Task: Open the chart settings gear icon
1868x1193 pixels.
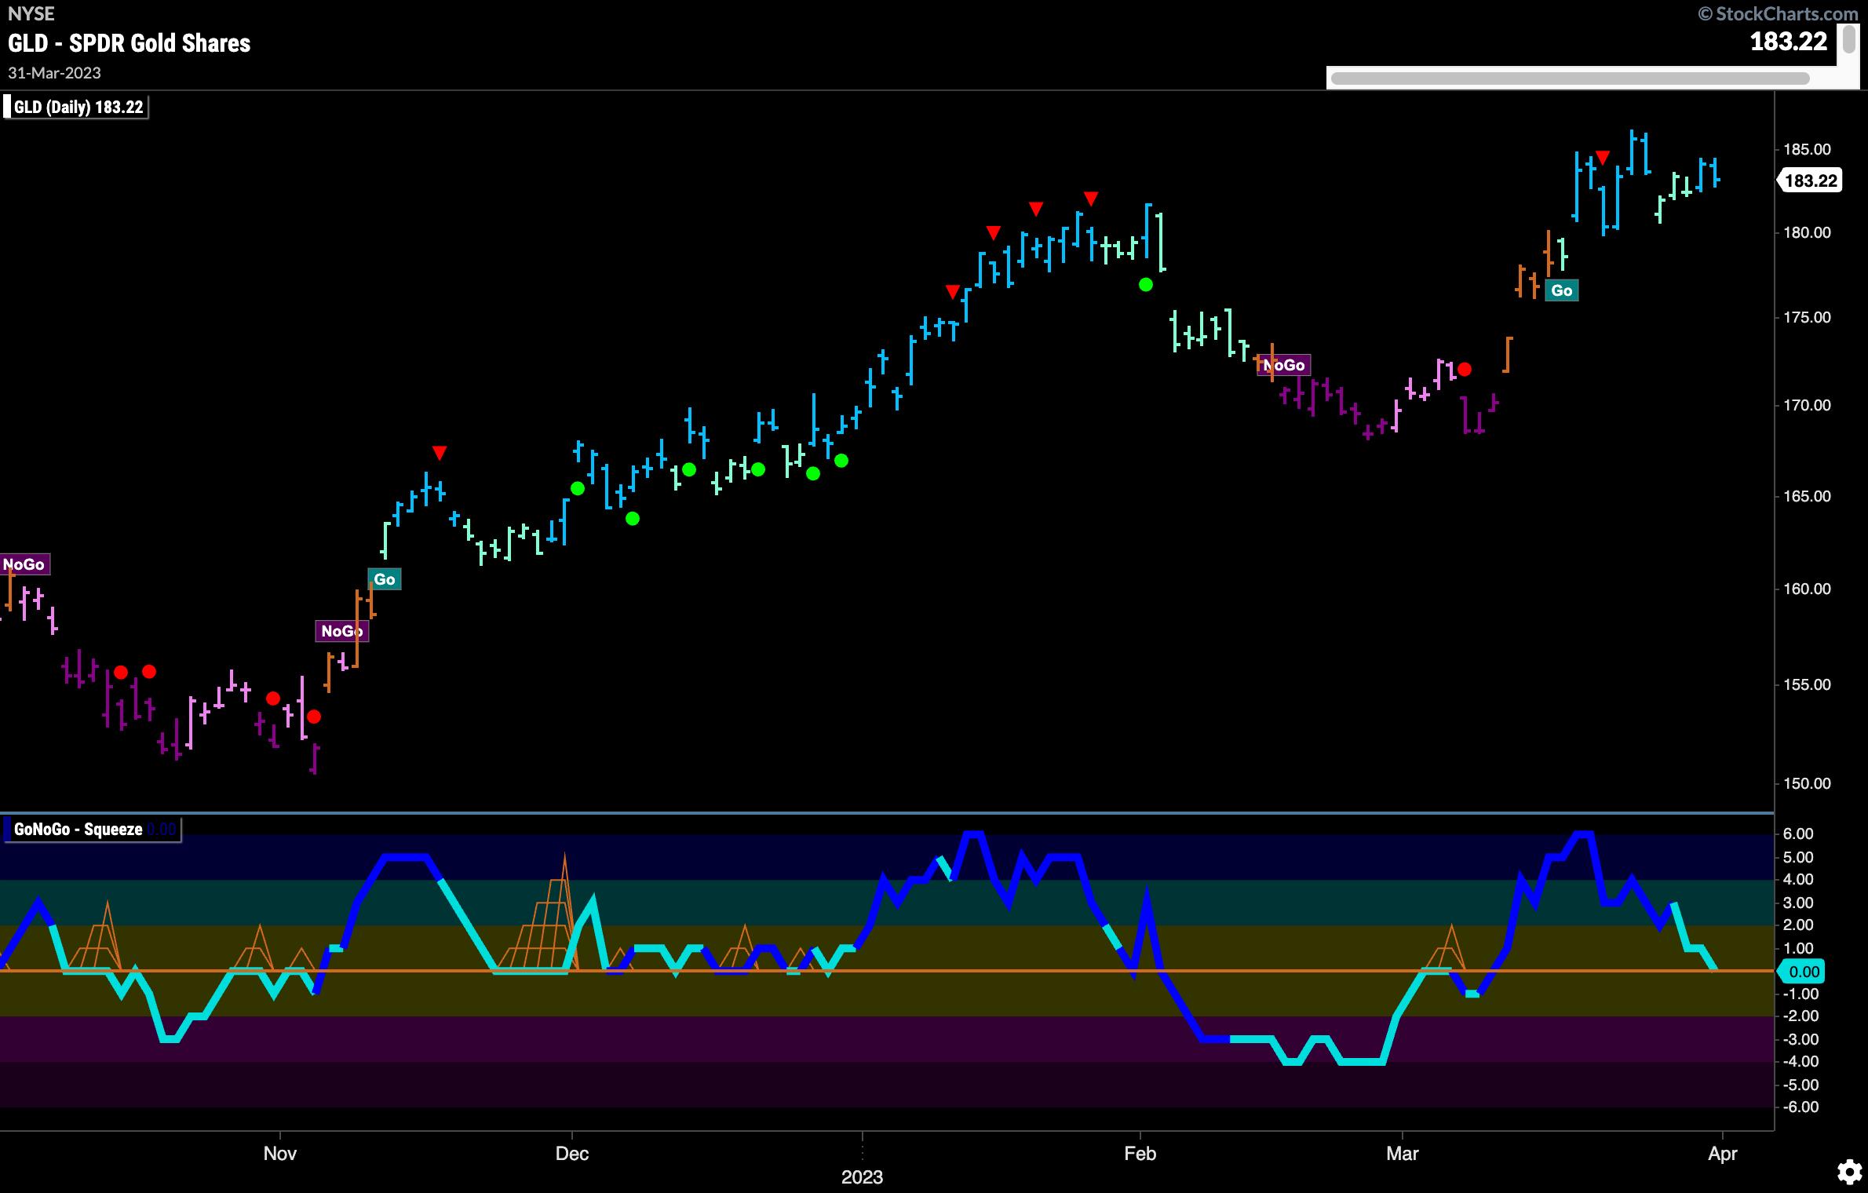Action: pyautogui.click(x=1850, y=1172)
